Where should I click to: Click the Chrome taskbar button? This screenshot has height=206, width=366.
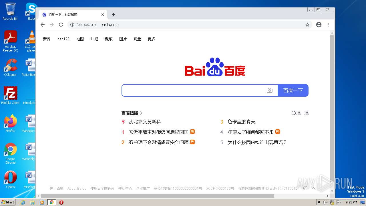point(51,202)
